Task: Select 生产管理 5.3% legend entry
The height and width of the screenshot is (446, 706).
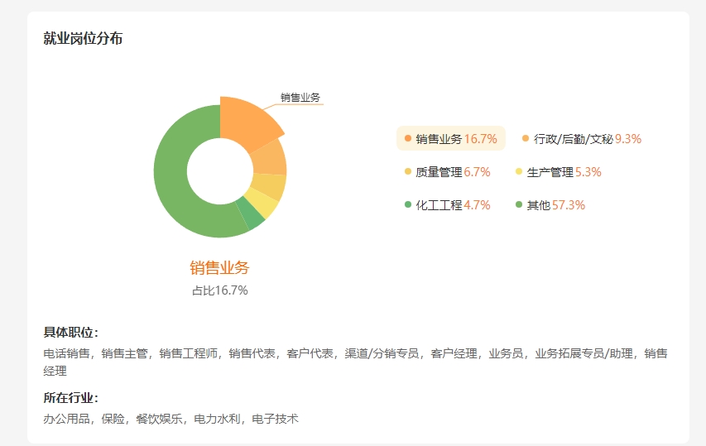Action: 558,172
